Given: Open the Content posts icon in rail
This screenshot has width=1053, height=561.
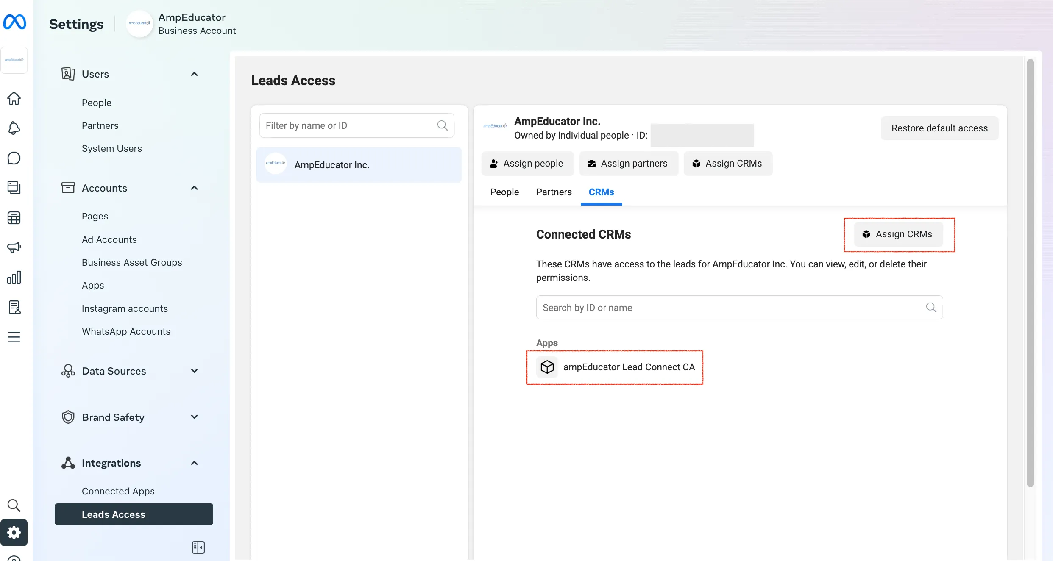Looking at the screenshot, I should [x=14, y=188].
